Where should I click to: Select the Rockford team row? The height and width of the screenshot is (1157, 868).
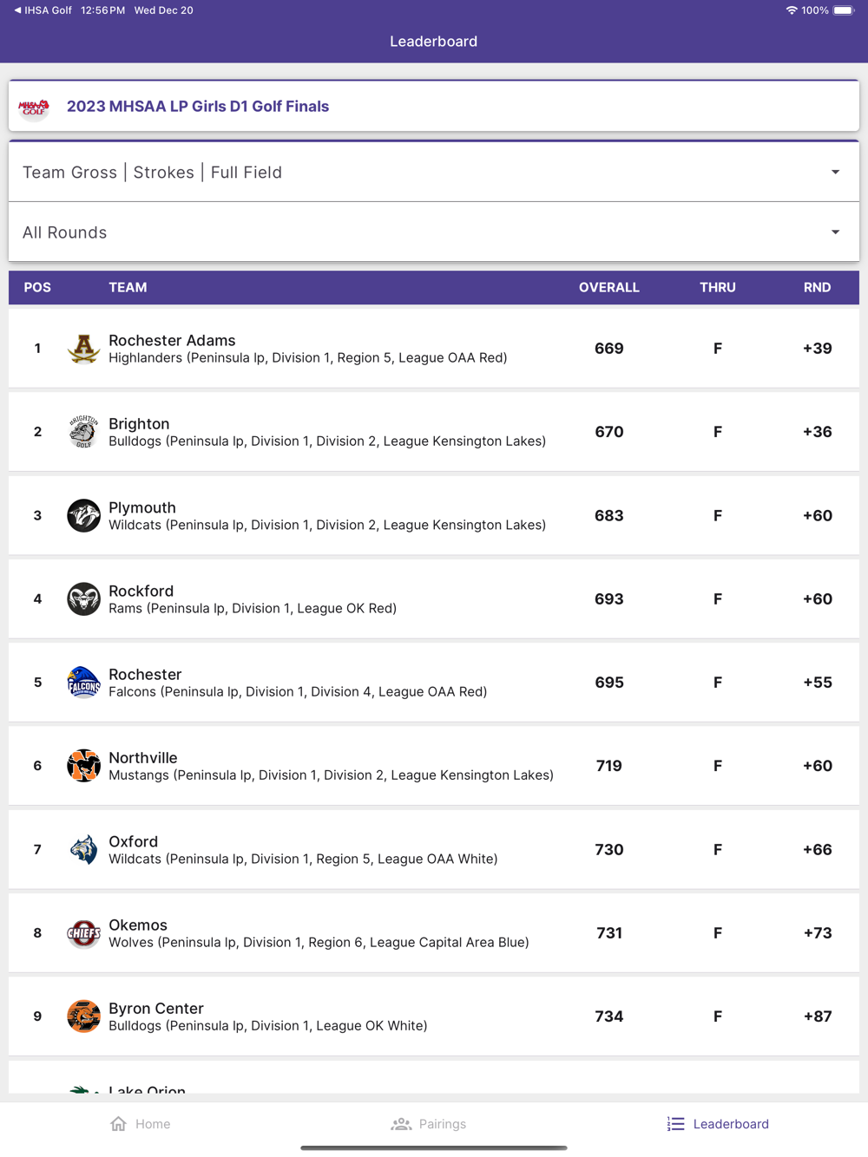pyautogui.click(x=434, y=599)
